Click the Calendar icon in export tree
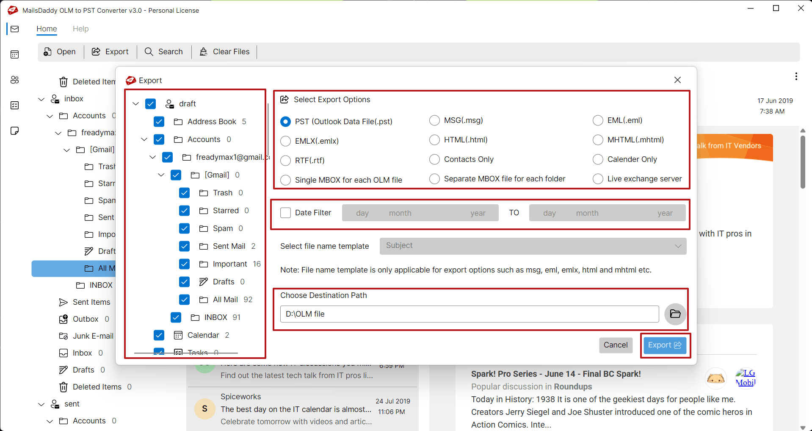 tap(178, 335)
